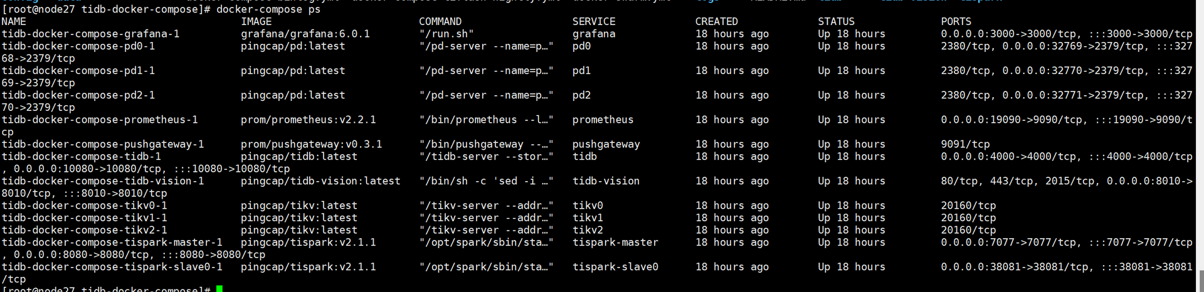Image resolution: width=1204 pixels, height=292 pixels.
Task: Click the SERVICE column header
Action: 594,21
